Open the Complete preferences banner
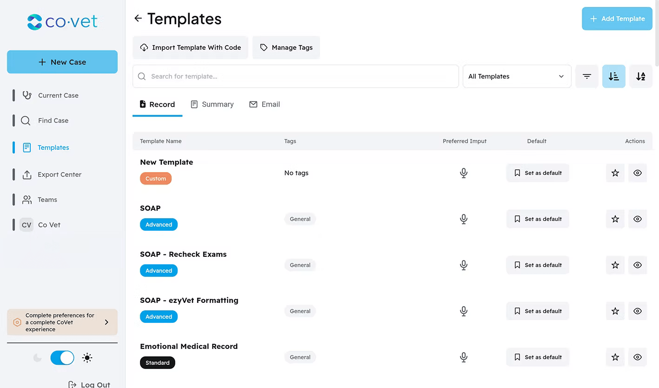The image size is (659, 388). pyautogui.click(x=62, y=322)
